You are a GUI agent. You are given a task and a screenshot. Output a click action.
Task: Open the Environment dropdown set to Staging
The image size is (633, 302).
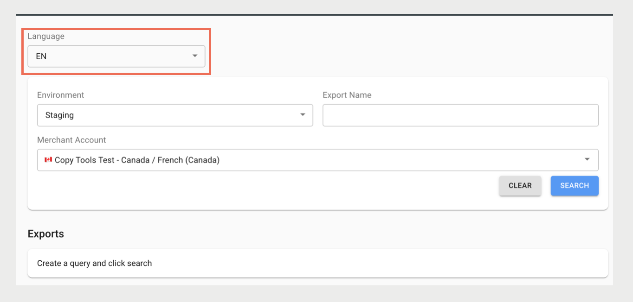(x=175, y=115)
